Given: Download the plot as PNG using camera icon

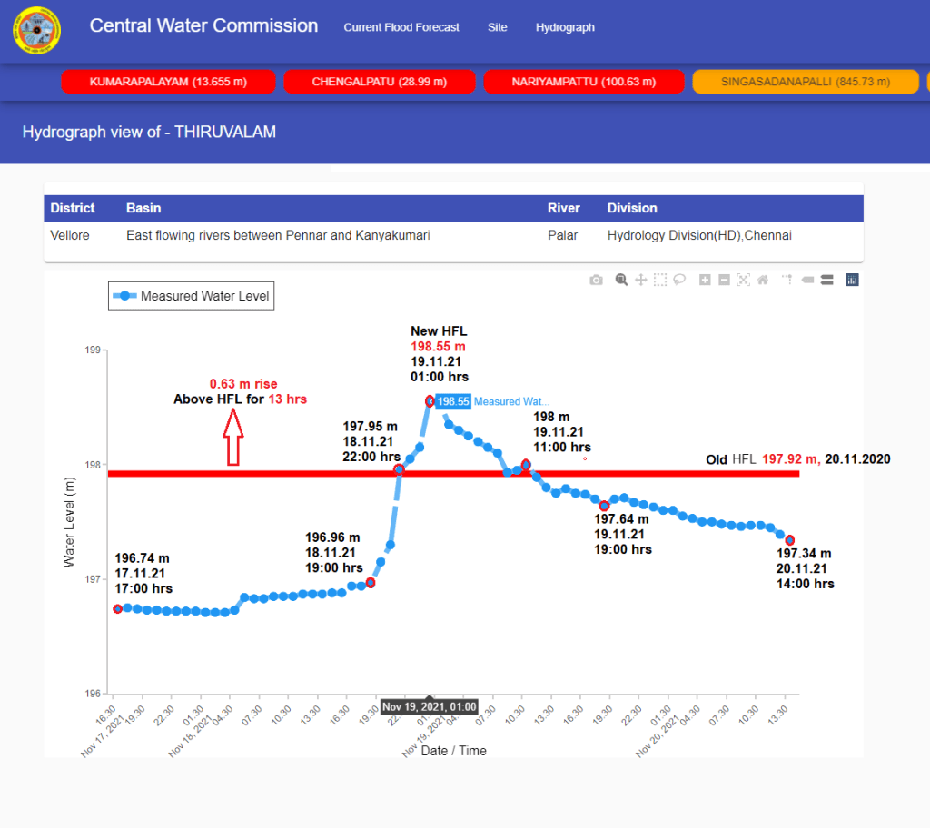Looking at the screenshot, I should coord(596,280).
